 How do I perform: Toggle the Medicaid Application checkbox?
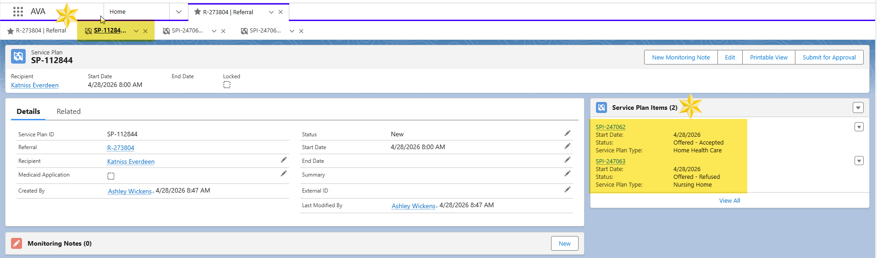111,176
